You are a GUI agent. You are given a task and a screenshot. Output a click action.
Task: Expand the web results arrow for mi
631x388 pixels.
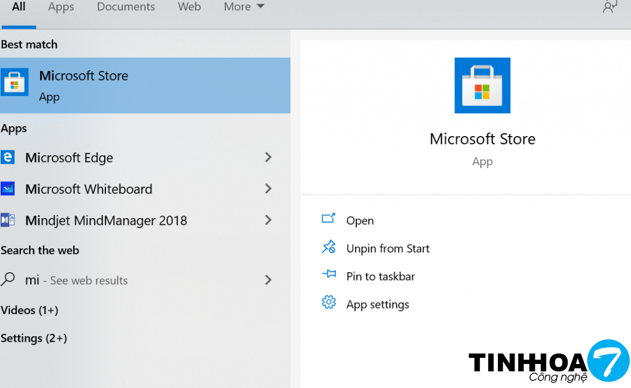click(x=268, y=280)
